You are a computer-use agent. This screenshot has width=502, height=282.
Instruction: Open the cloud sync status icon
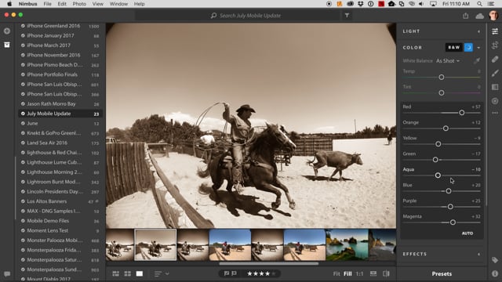tap(479, 16)
